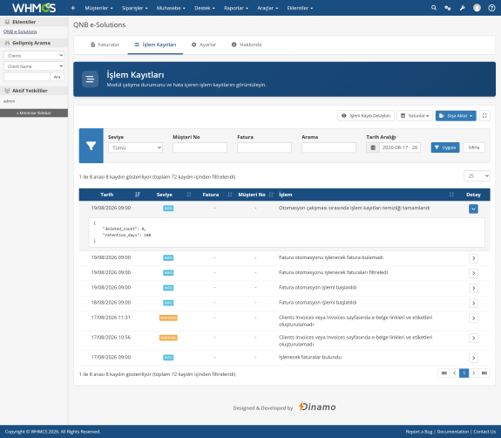
Task: Collapse details of first log row
Action: [473, 209]
